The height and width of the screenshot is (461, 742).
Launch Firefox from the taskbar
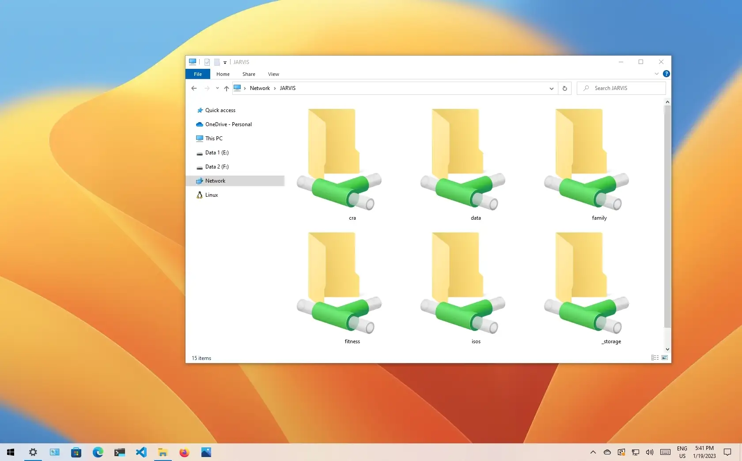[184, 452]
